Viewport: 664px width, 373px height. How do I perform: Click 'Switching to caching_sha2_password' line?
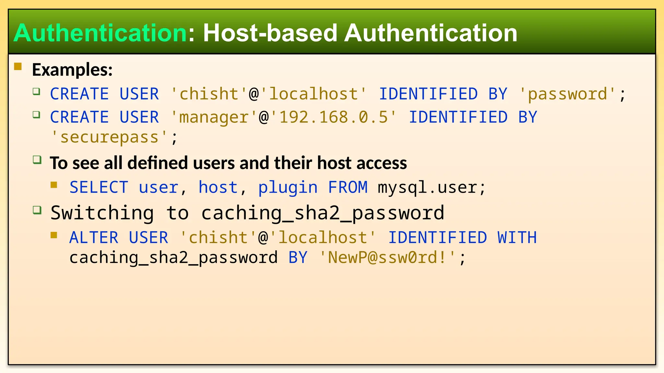click(247, 213)
